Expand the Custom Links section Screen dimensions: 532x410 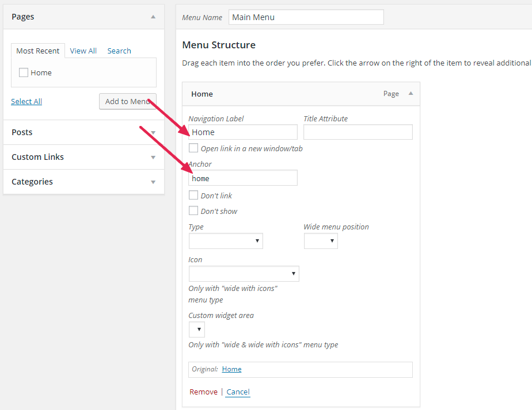(x=153, y=157)
